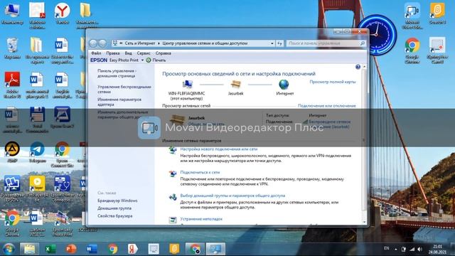Click the EN language indicator
Screen dimensions: 455x256
coord(387,248)
